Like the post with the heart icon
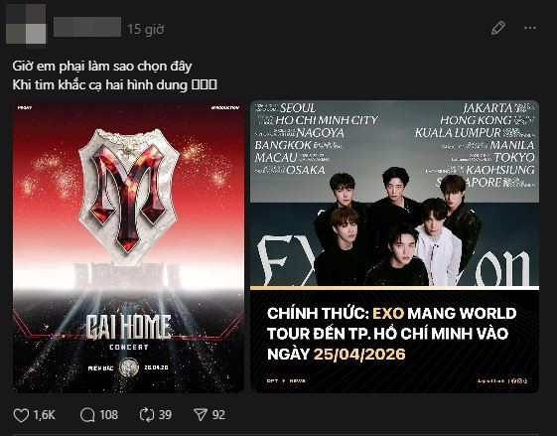The width and height of the screenshot is (557, 436). tap(21, 415)
